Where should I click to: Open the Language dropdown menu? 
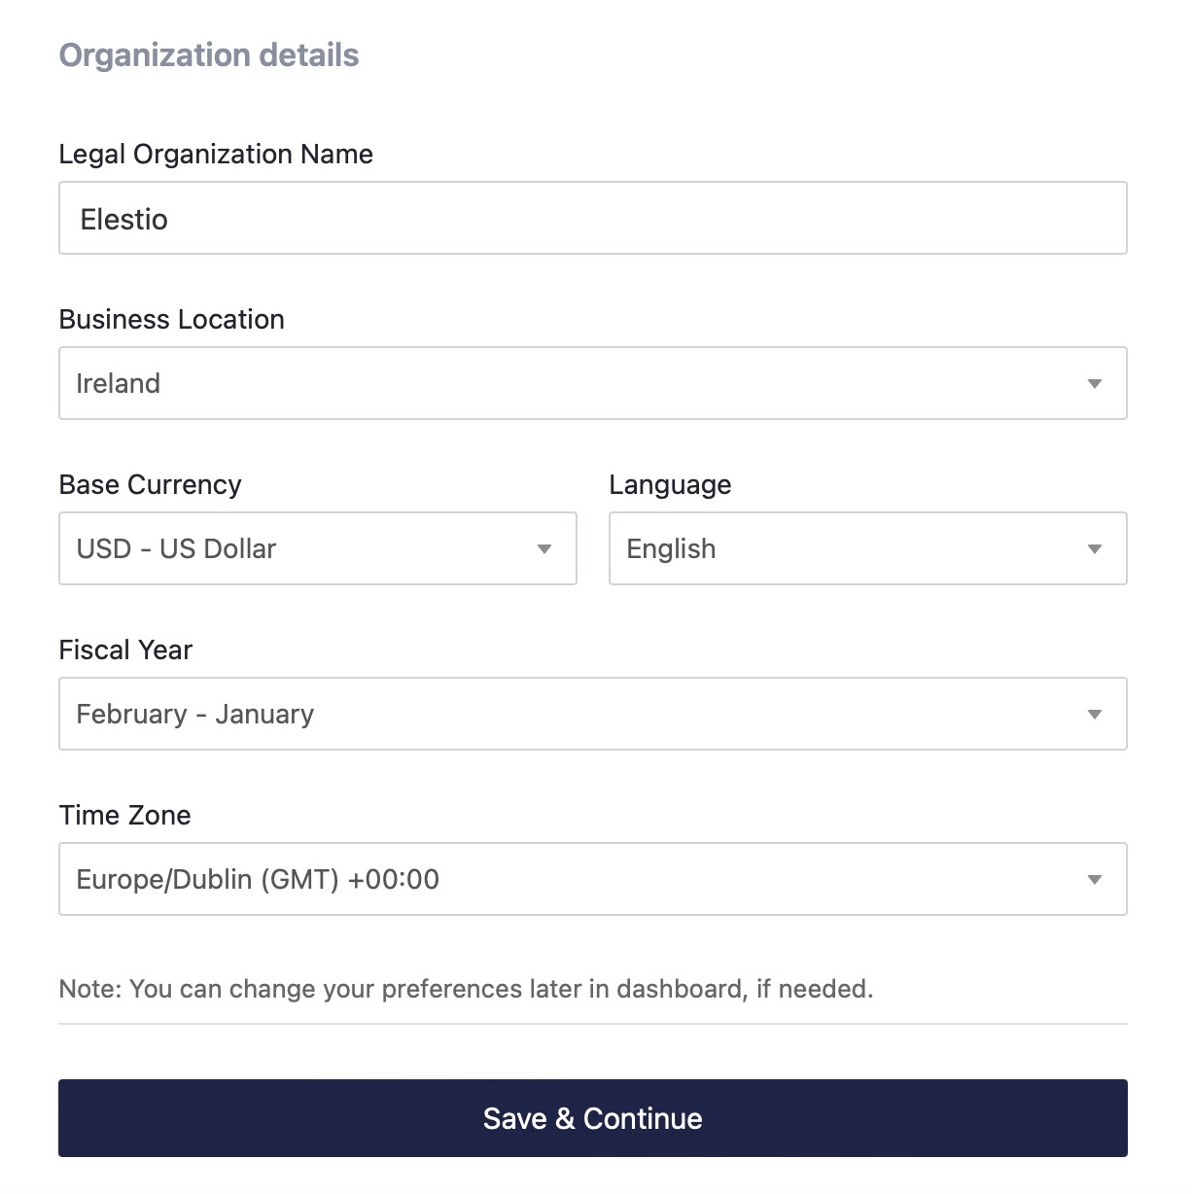tap(867, 548)
